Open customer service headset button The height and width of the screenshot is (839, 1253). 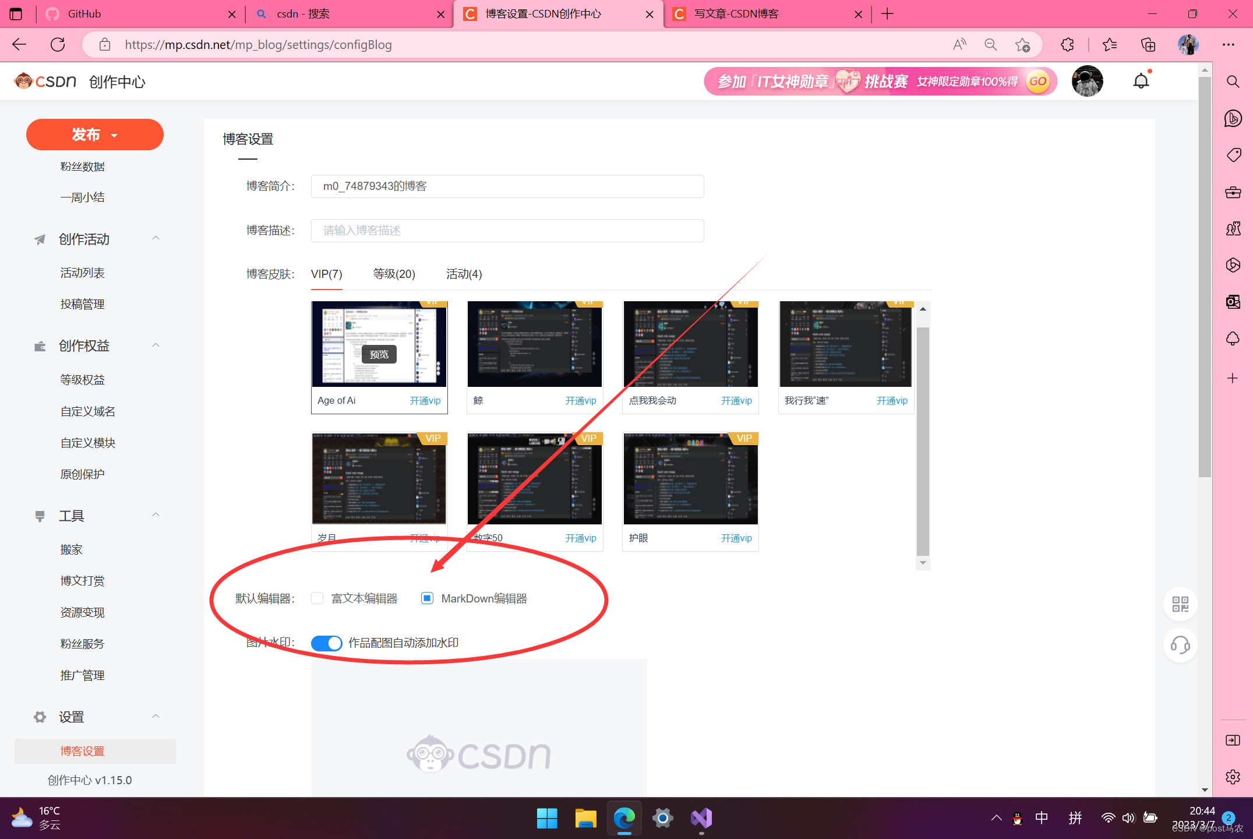click(x=1180, y=645)
